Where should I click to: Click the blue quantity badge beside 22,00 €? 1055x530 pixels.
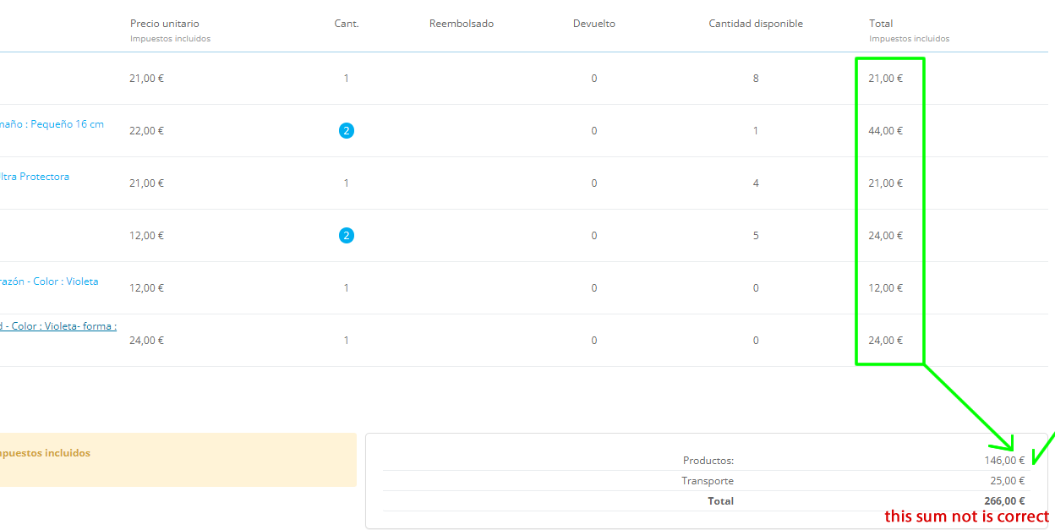tap(346, 131)
